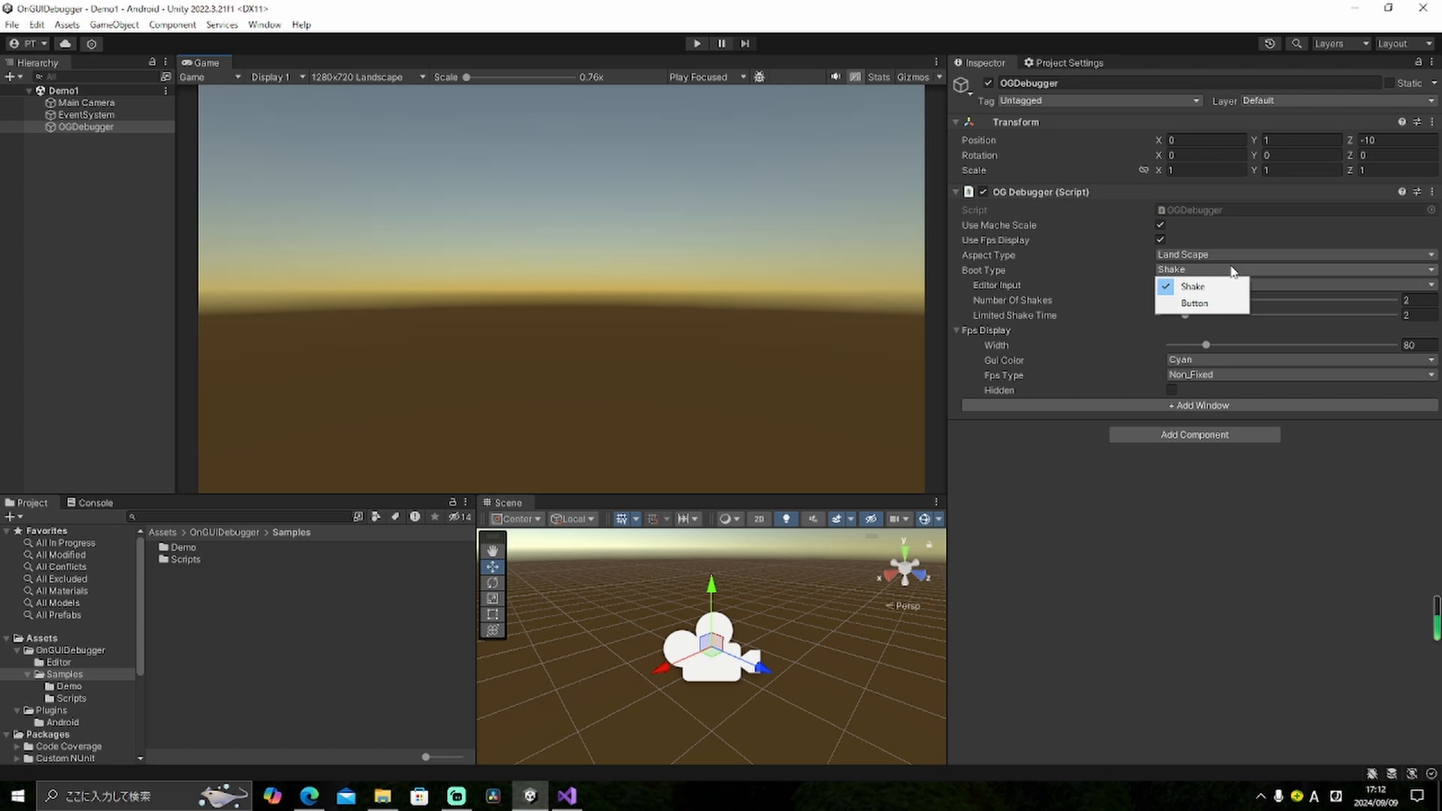This screenshot has width=1442, height=811.
Task: Toggle 2D view mode in Scene
Action: [759, 519]
